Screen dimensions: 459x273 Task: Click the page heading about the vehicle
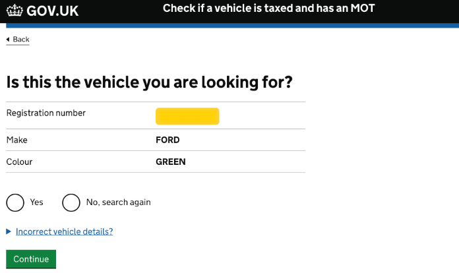(x=149, y=82)
